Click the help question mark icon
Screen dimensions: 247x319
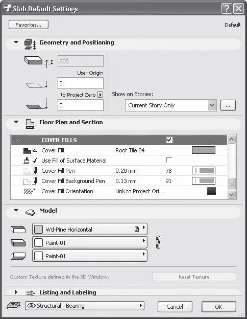[x=227, y=9]
